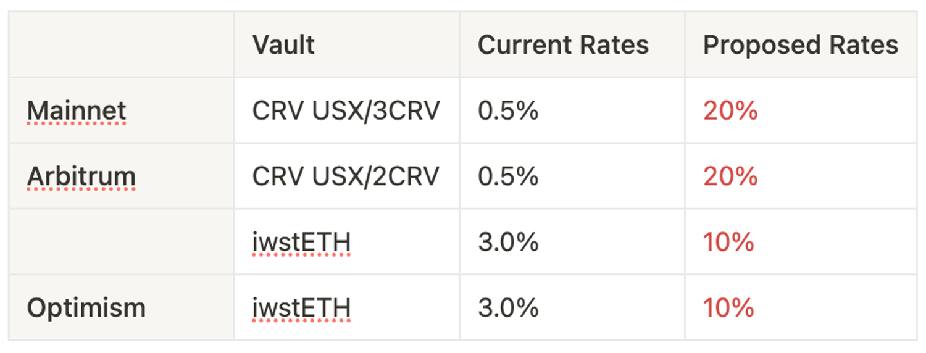
Task: Click the CRV USX/3CRV vault cell
Action: click(x=346, y=111)
